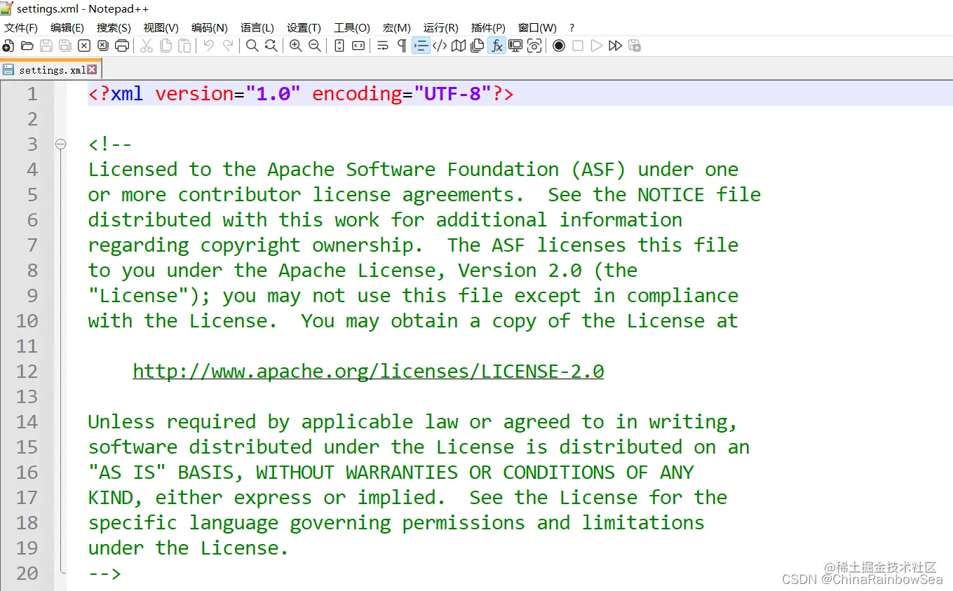This screenshot has height=591, width=953.
Task: Click the Undo arrow icon
Action: pos(208,46)
